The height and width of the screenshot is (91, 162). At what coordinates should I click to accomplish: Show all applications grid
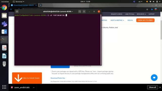(x=4, y=87)
